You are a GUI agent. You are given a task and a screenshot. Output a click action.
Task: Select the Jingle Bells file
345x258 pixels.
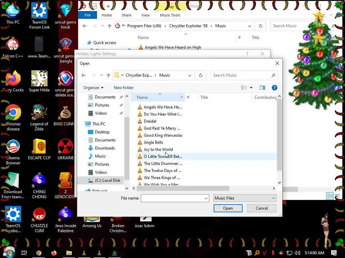[153, 142]
